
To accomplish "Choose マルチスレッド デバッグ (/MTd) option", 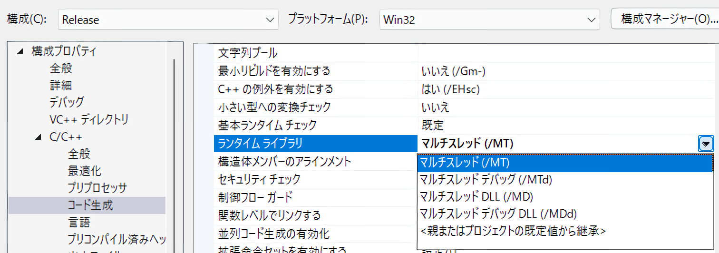I will (486, 179).
